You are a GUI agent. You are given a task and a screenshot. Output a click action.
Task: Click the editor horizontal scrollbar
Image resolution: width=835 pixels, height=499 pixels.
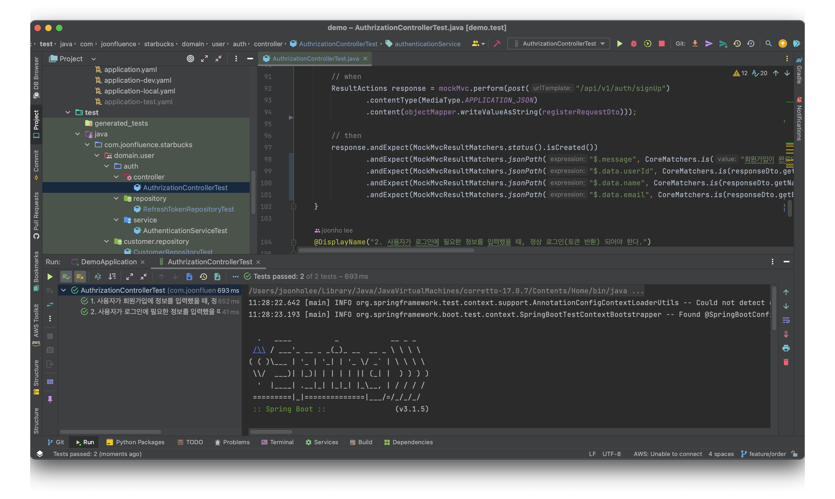pyautogui.click(x=386, y=251)
